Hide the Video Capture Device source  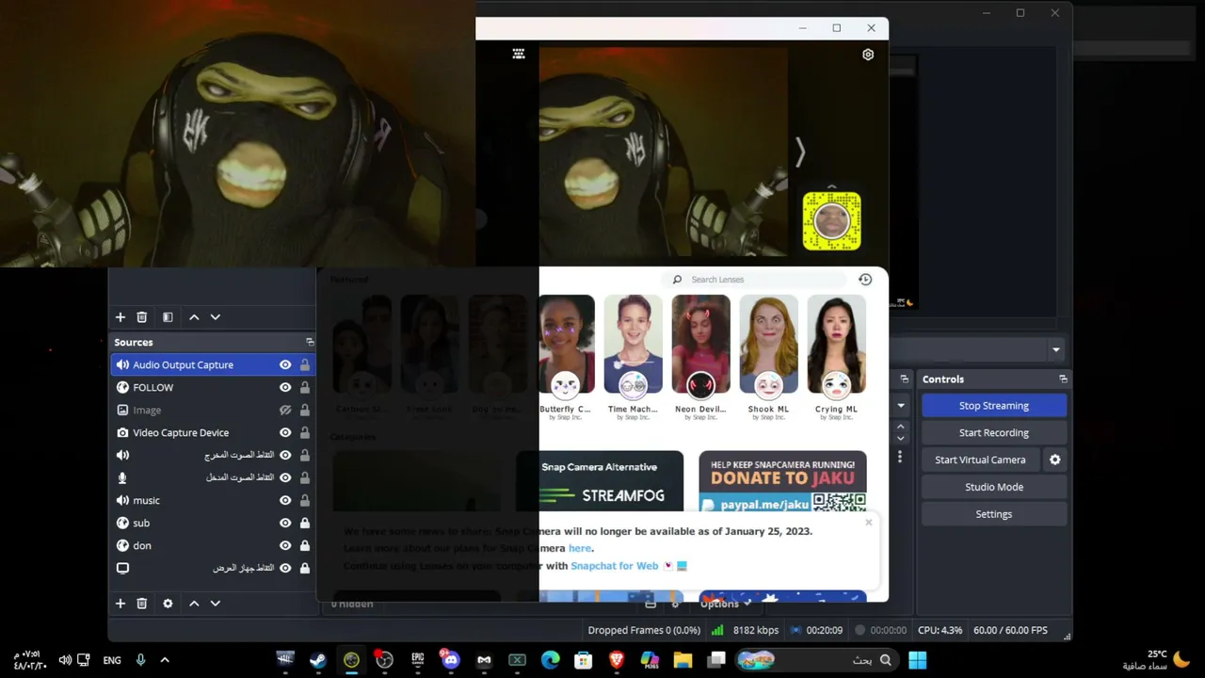(x=285, y=432)
